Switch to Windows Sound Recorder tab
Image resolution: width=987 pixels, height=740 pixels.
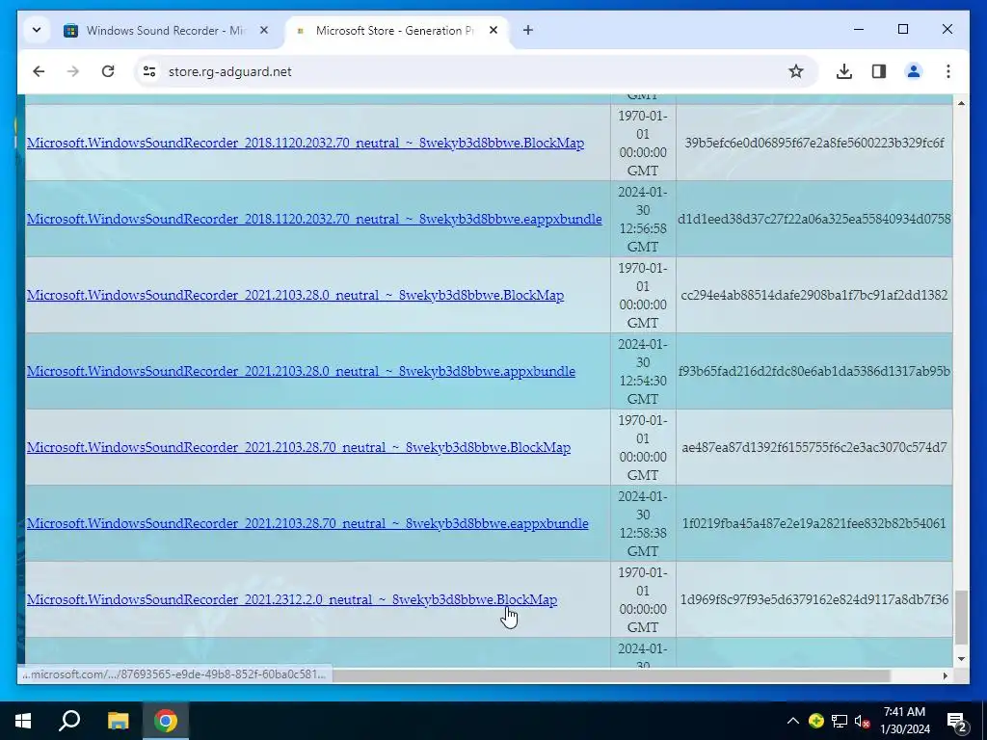click(166, 30)
